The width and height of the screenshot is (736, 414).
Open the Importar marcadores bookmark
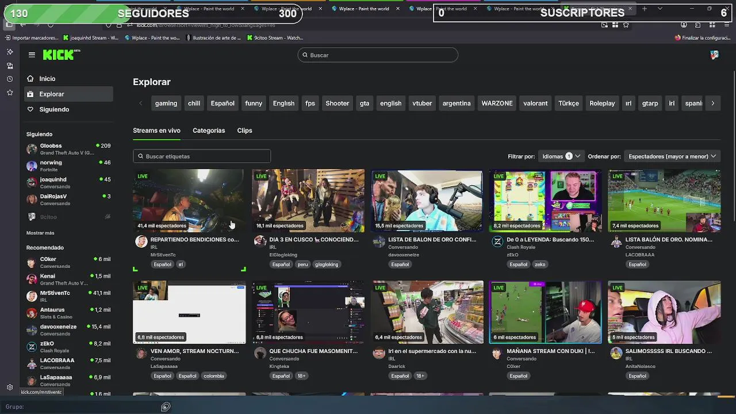(31, 38)
